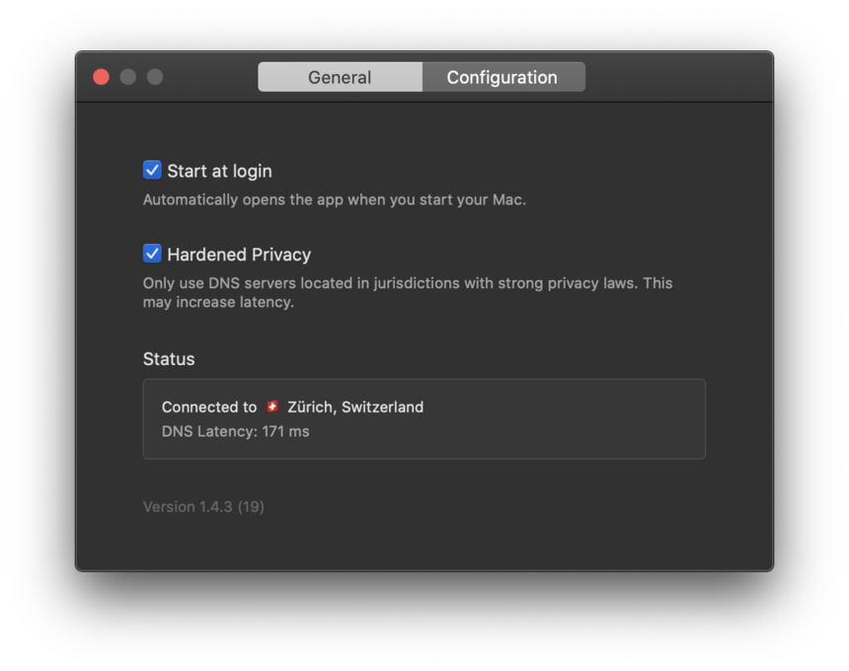This screenshot has width=849, height=671.
Task: Click the middle minimize circle icon
Action: (x=127, y=76)
